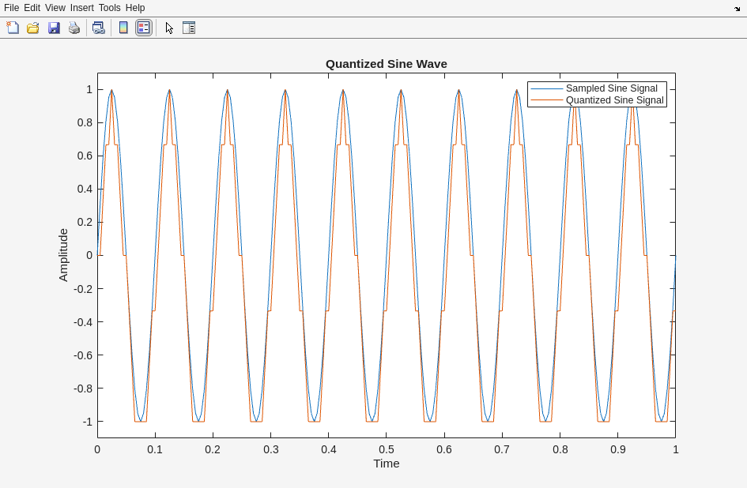Expand the View menu
747x488 pixels.
pos(55,8)
